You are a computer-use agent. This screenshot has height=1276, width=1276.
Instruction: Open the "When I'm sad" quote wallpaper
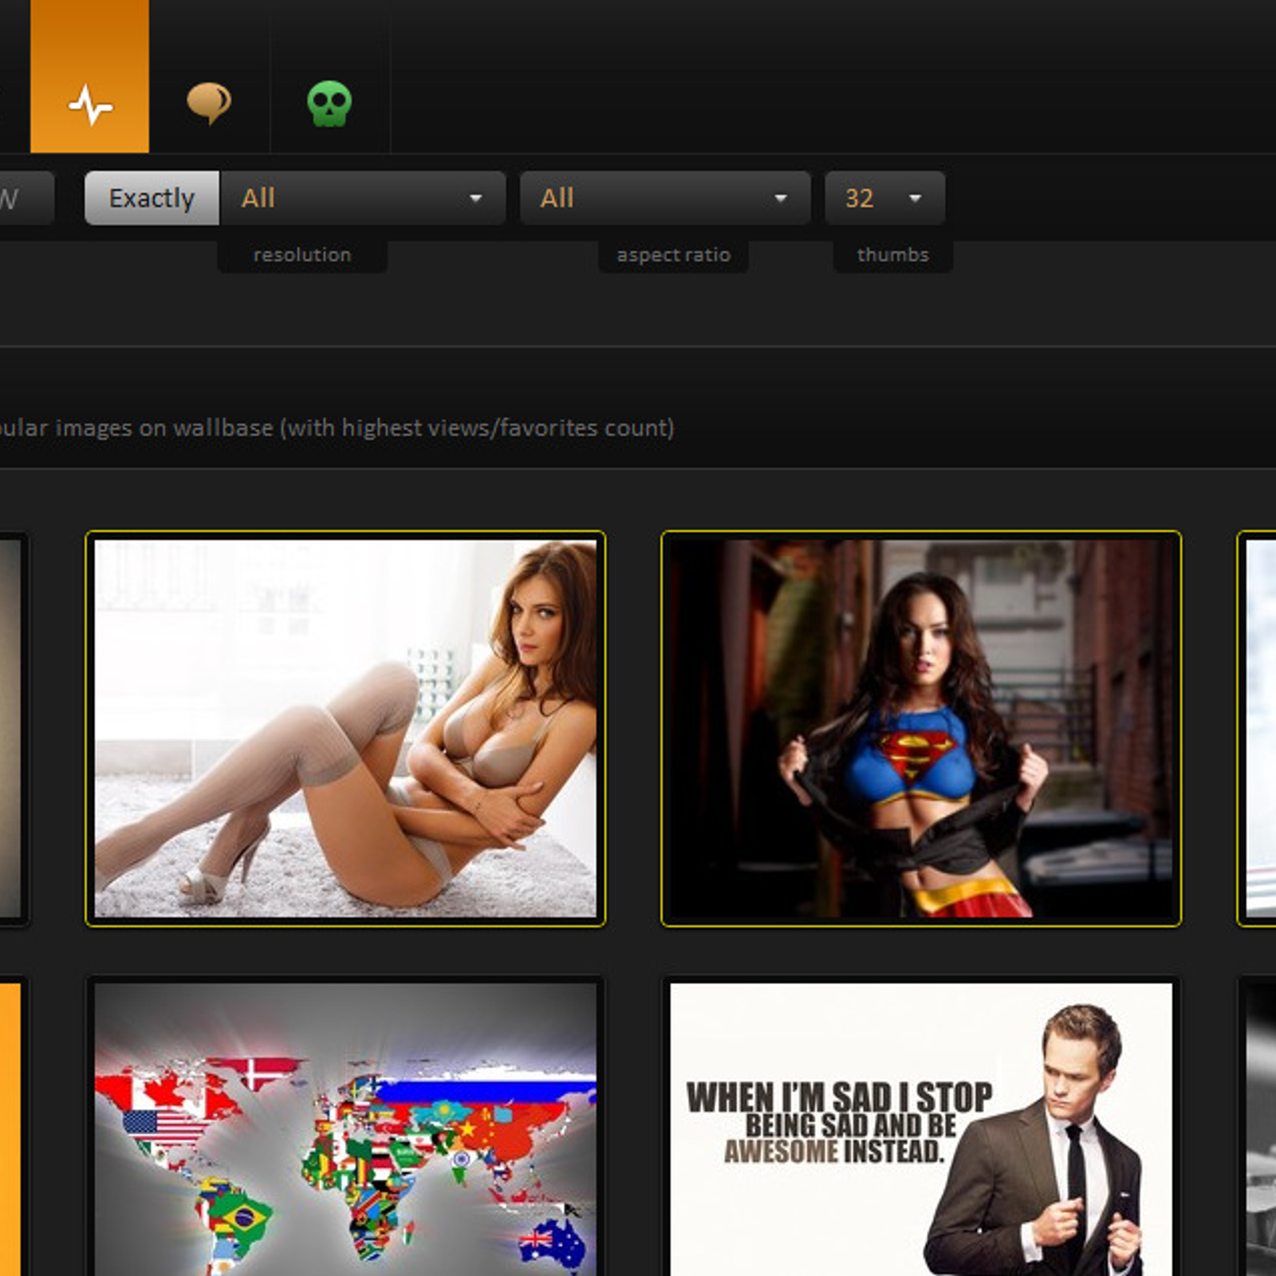921,1128
